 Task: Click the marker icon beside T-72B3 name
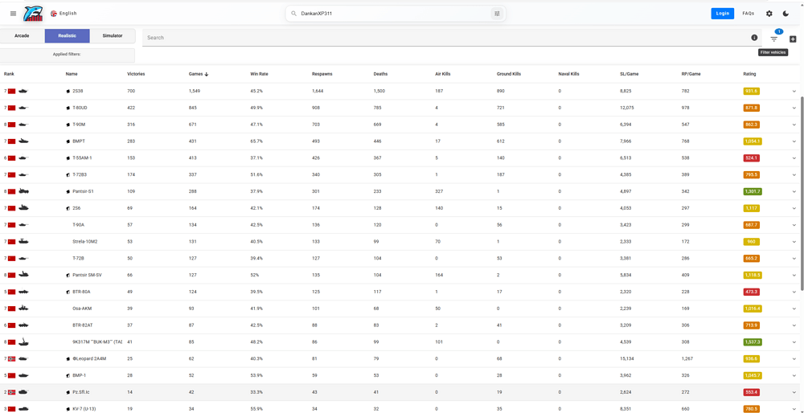pyautogui.click(x=68, y=174)
